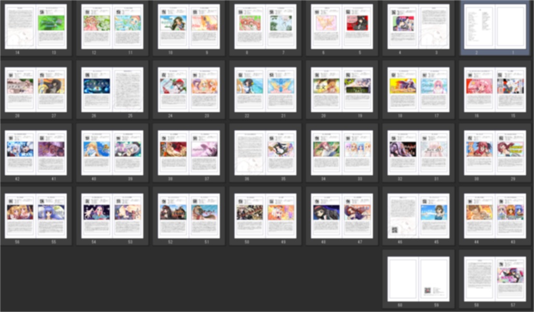The height and width of the screenshot is (312, 534).
Task: Click the page 20 thumbnail
Action: pos(326,90)
